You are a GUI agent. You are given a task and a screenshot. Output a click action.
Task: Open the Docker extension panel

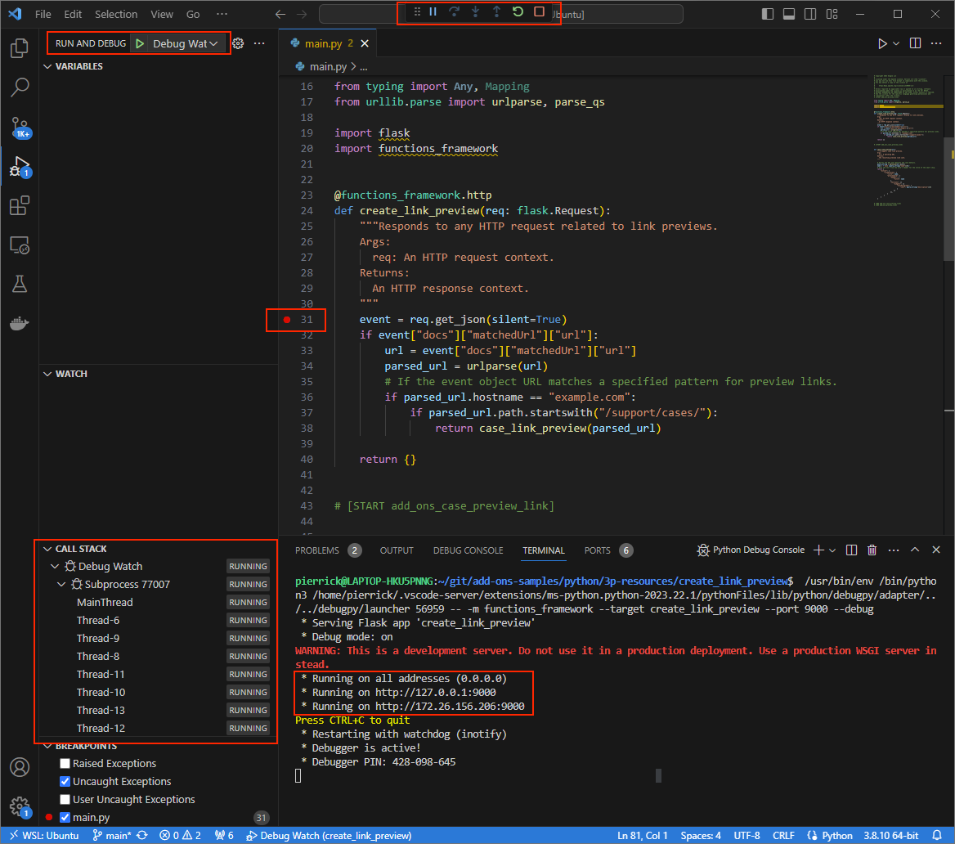coord(20,322)
